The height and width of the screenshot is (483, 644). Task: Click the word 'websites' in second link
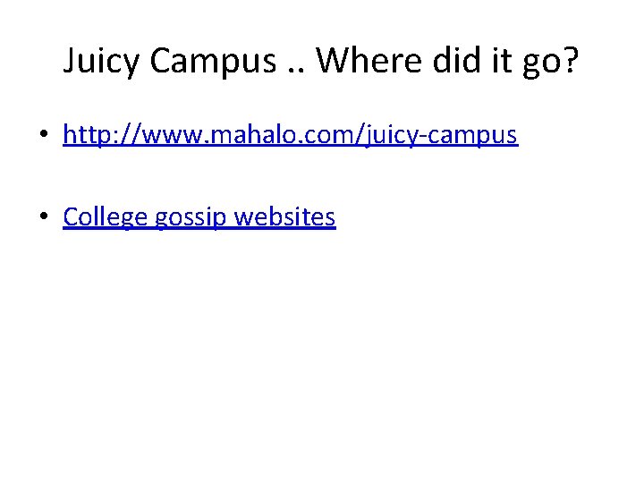pyautogui.click(x=284, y=216)
